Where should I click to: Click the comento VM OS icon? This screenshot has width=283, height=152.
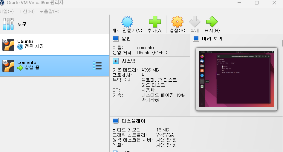click(8, 66)
